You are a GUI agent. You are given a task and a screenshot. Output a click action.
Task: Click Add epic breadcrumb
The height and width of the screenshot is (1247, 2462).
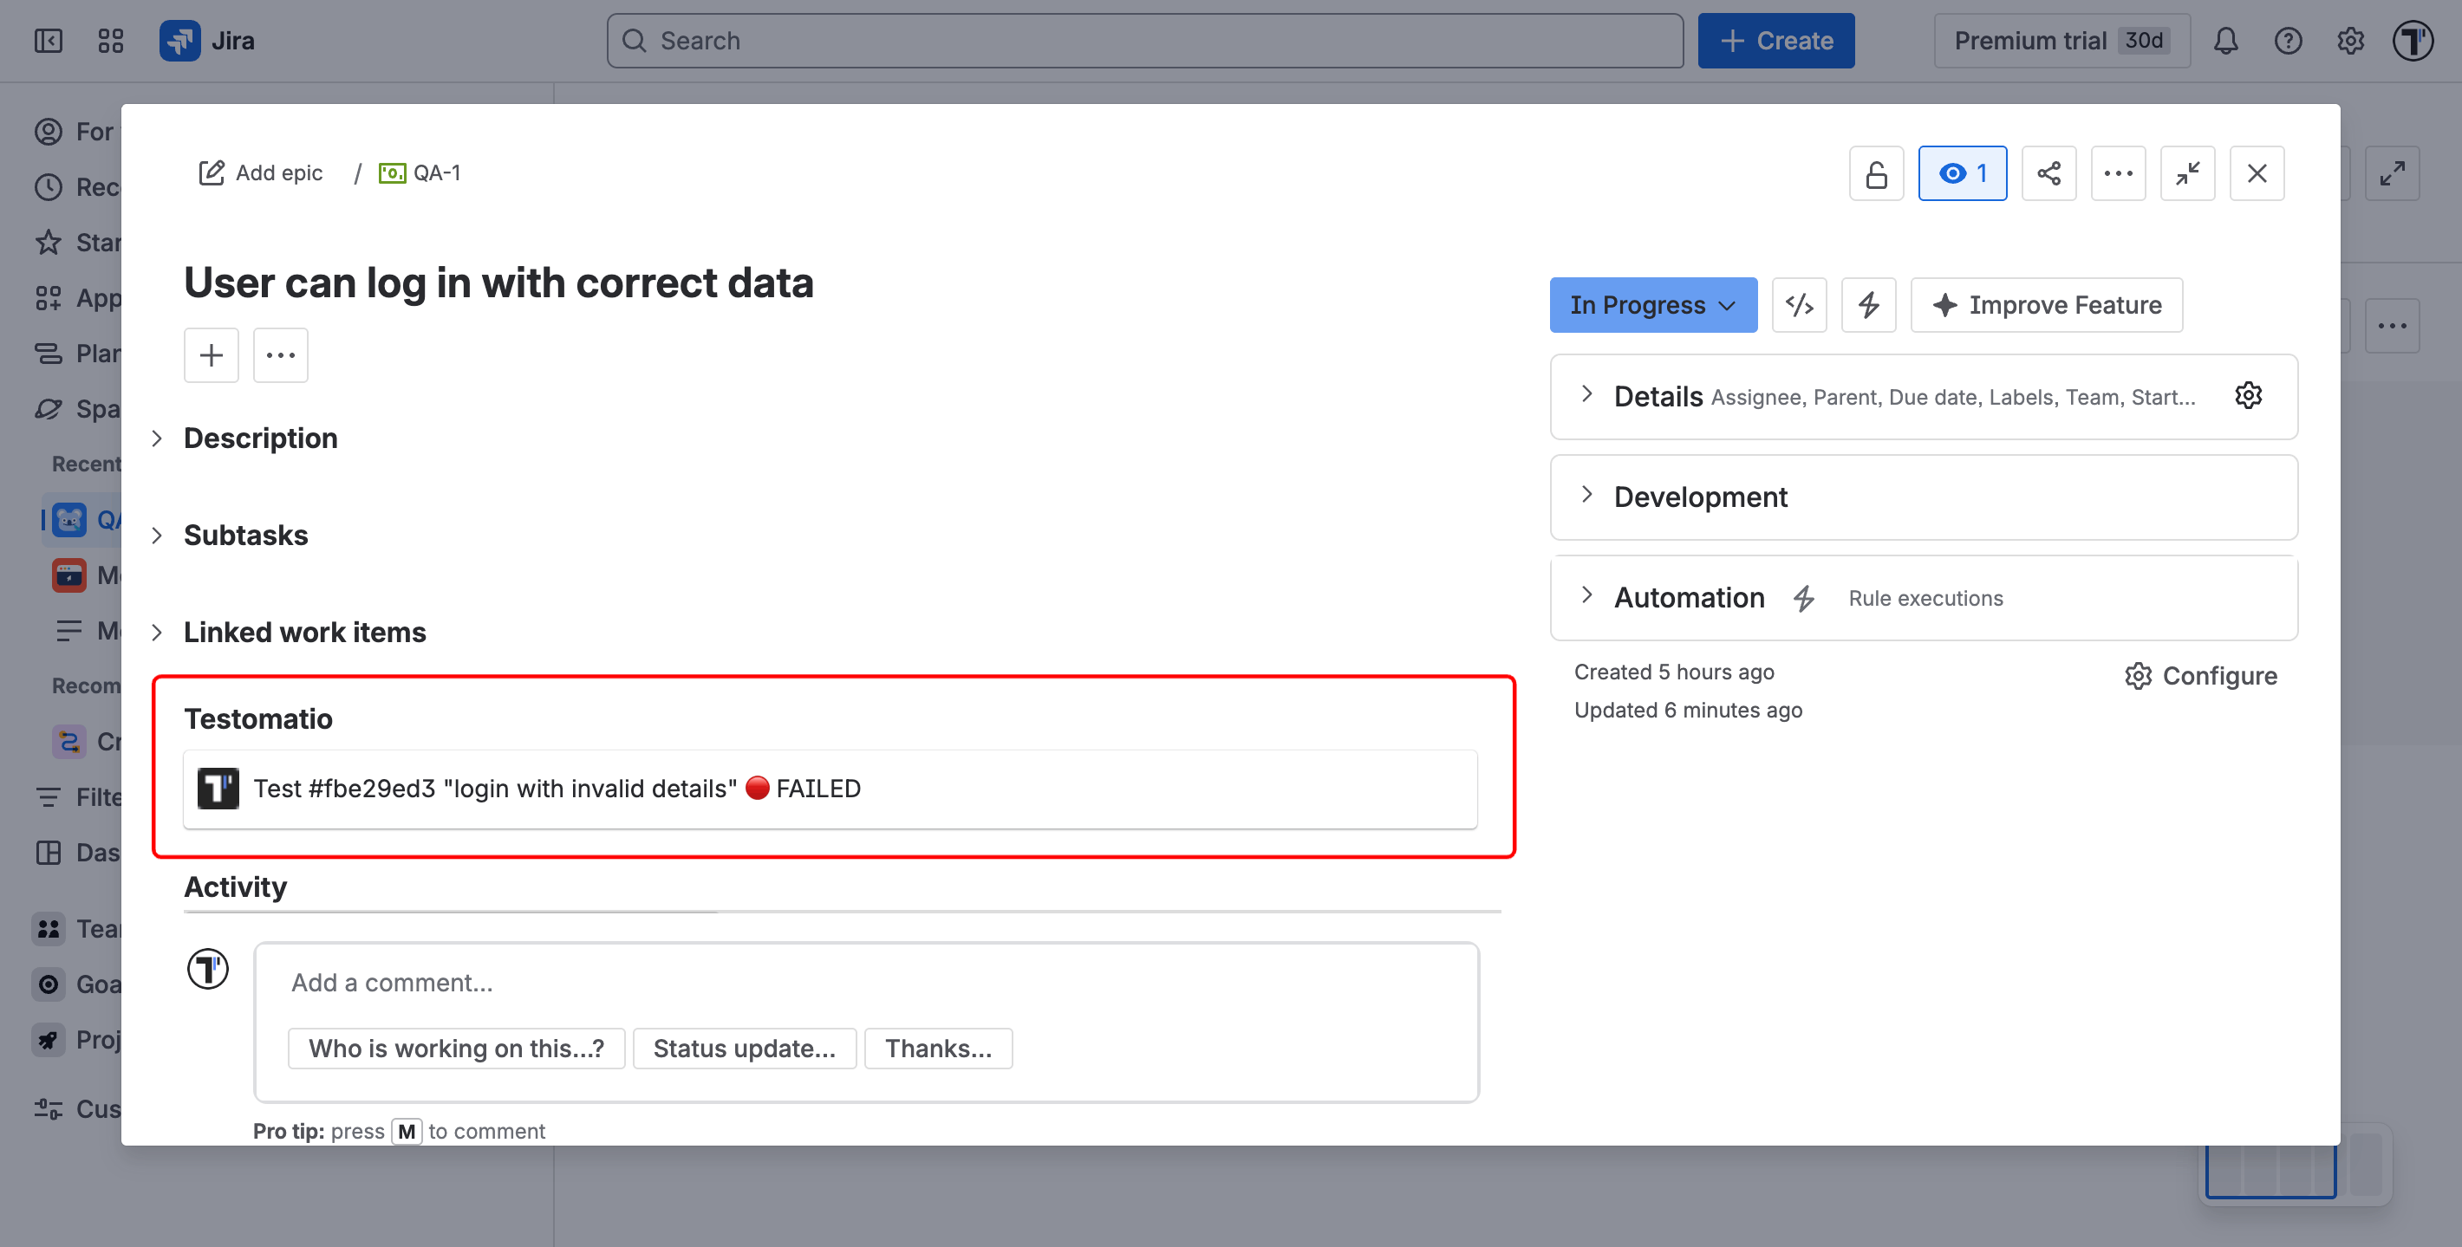tap(261, 173)
